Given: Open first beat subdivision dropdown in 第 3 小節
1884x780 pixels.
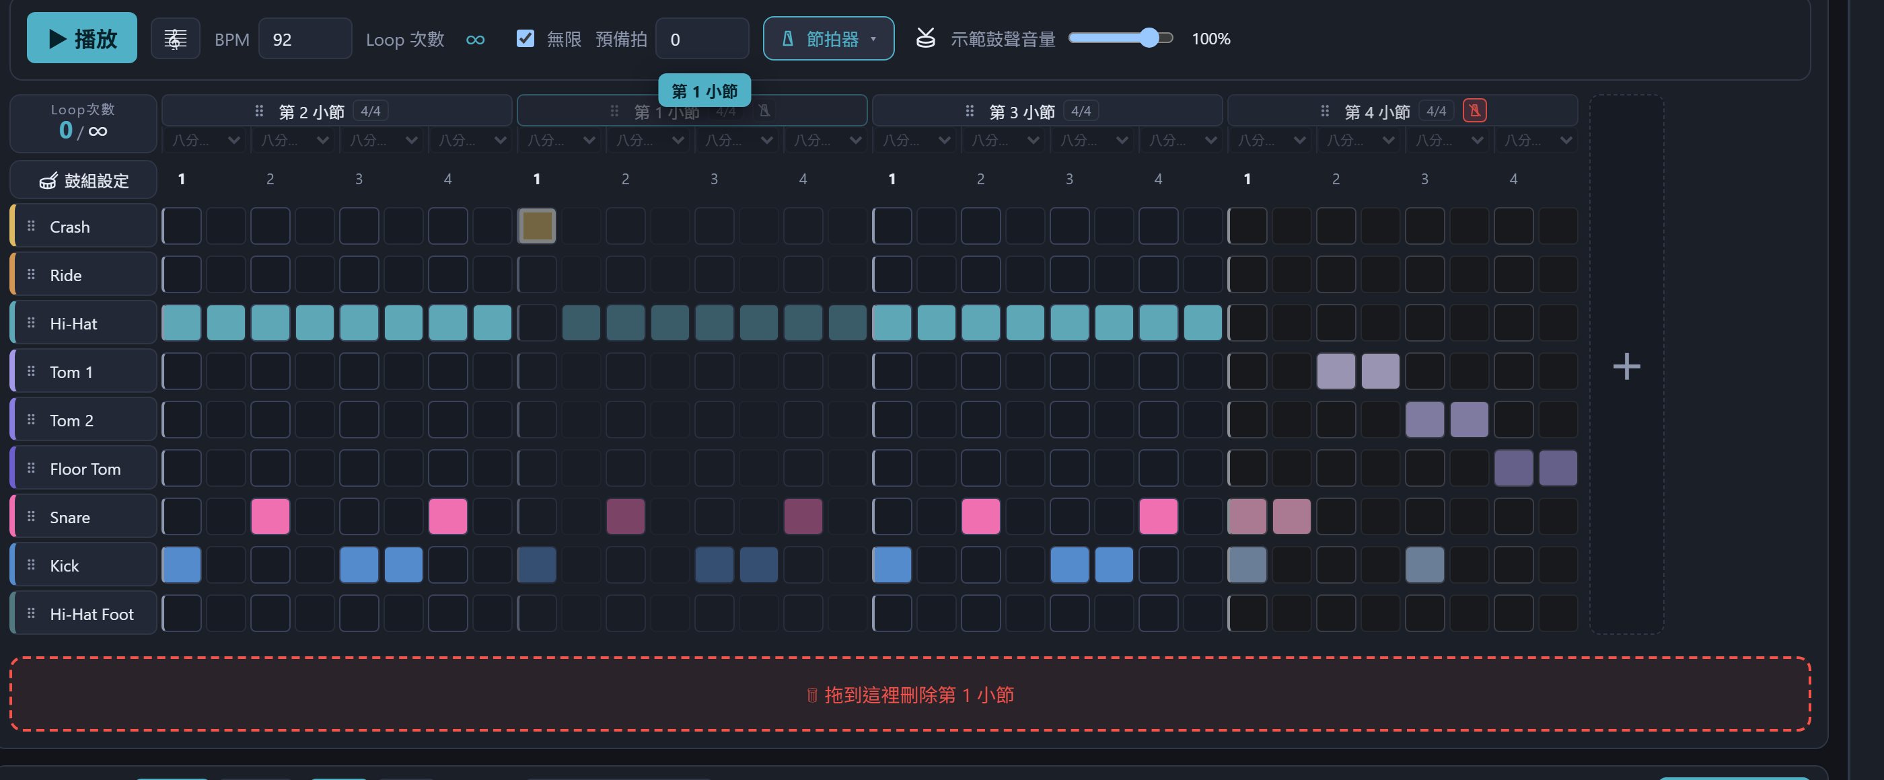Looking at the screenshot, I should point(916,140).
